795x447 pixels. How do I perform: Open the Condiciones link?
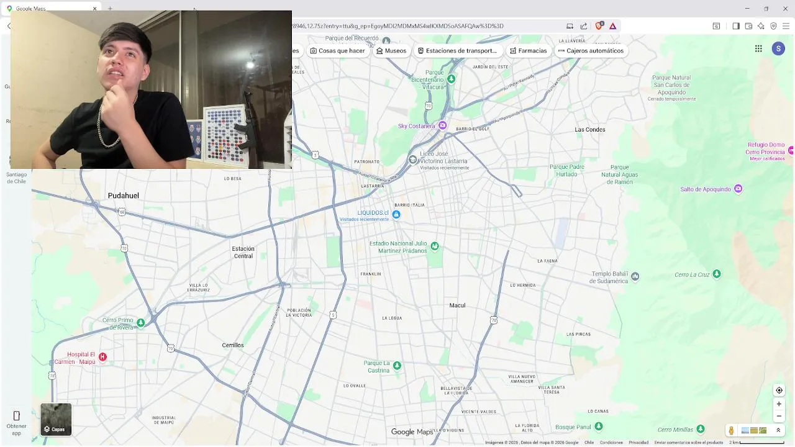tap(611, 443)
